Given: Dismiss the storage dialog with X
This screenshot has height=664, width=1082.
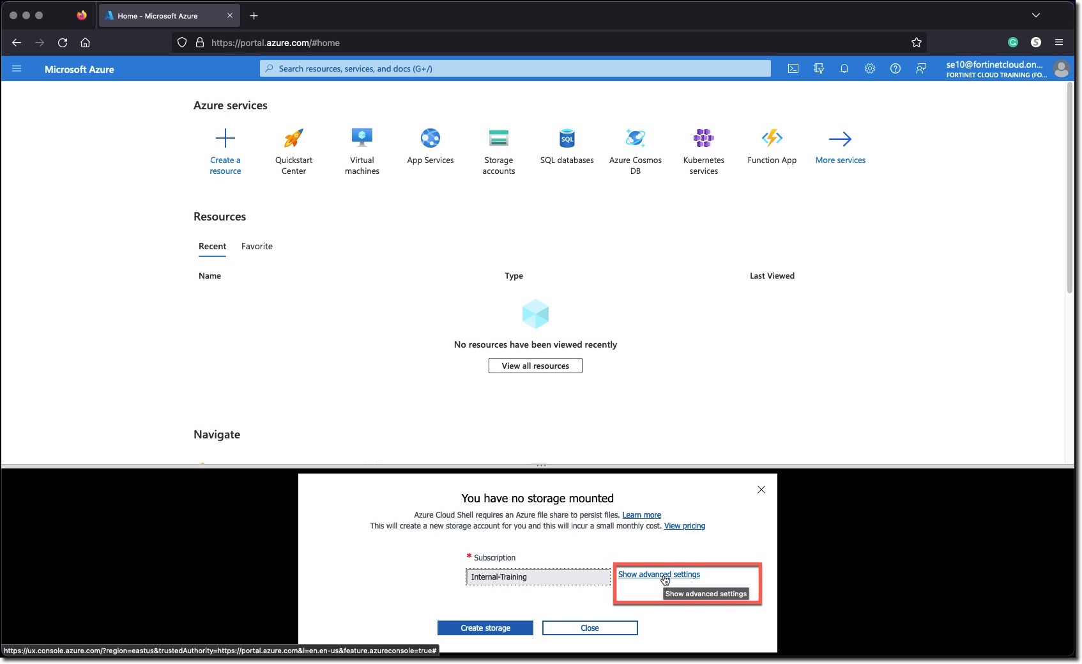Looking at the screenshot, I should click(x=761, y=490).
